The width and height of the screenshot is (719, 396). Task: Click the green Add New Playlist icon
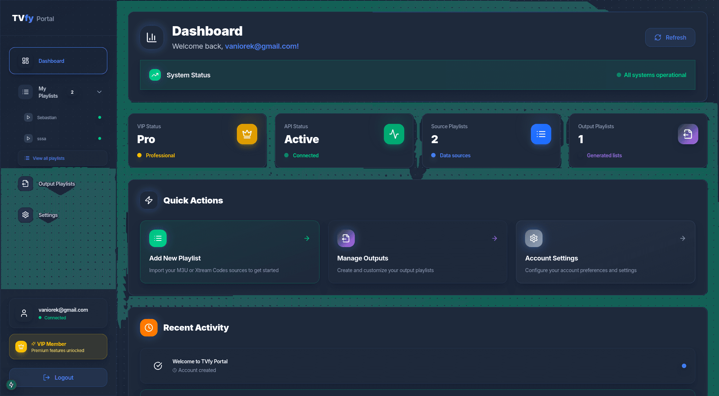click(158, 238)
